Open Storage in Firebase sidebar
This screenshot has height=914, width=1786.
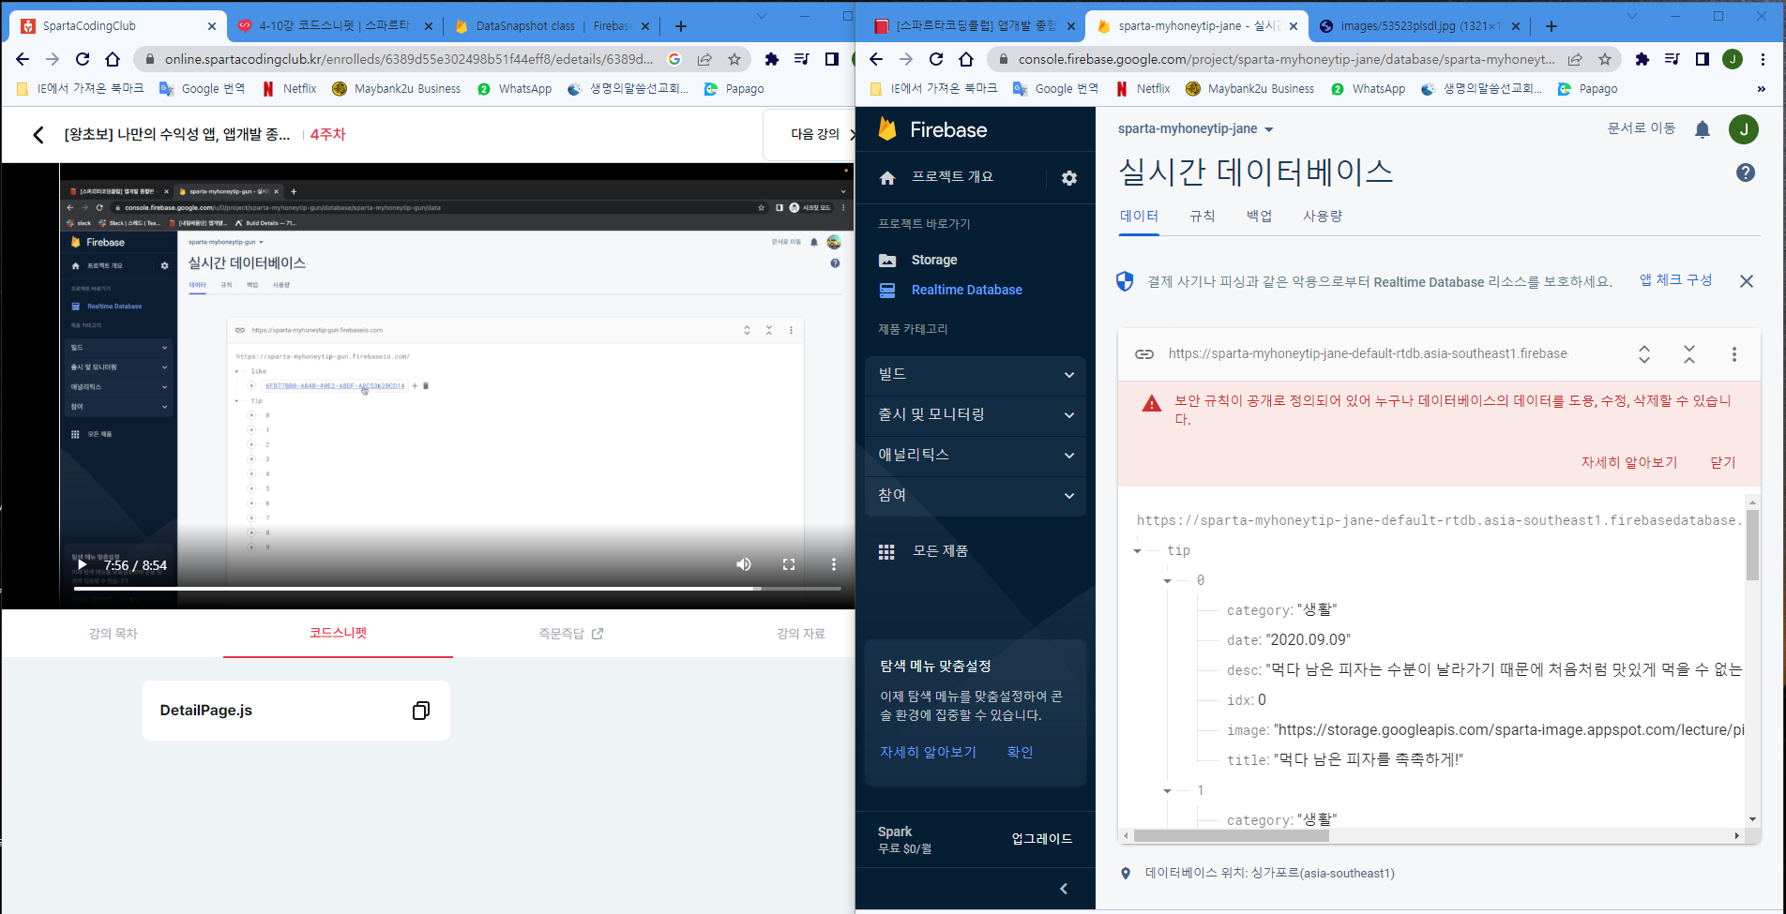click(934, 260)
